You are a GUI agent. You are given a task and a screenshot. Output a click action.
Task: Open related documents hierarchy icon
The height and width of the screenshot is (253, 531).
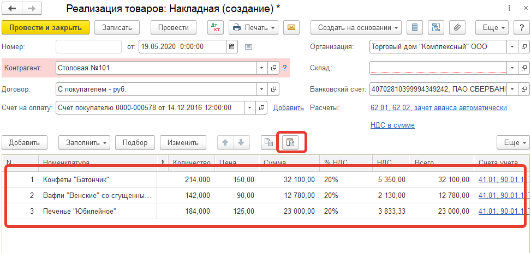(436, 28)
